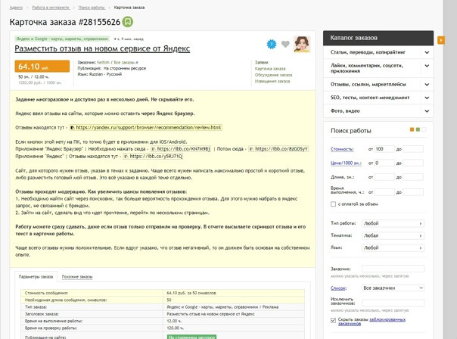Open the 'Тип работы' dropdown

click(x=393, y=223)
